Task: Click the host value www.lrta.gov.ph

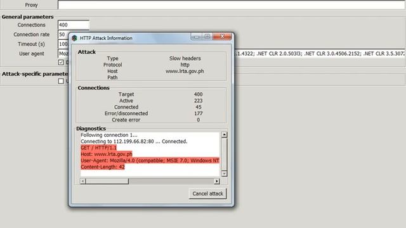Action: pyautogui.click(x=185, y=71)
